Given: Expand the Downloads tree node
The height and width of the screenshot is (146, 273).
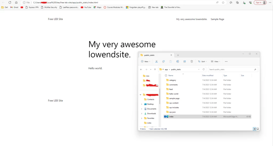Looking at the screenshot, I should [x=142, y=113].
